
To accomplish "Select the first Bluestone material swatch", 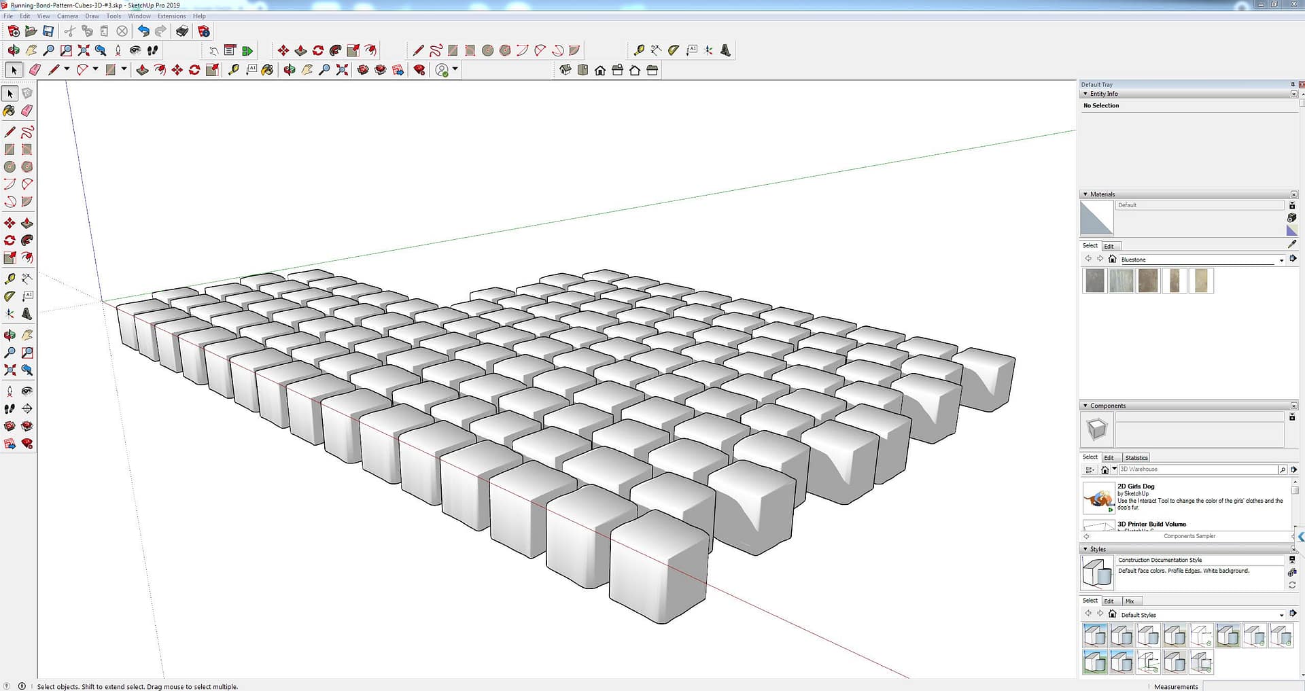I will coord(1094,281).
